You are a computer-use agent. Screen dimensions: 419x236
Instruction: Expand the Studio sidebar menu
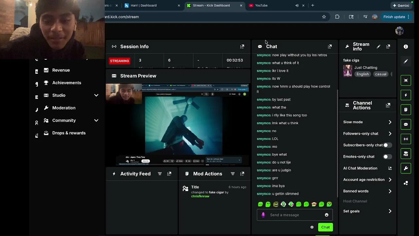96,95
